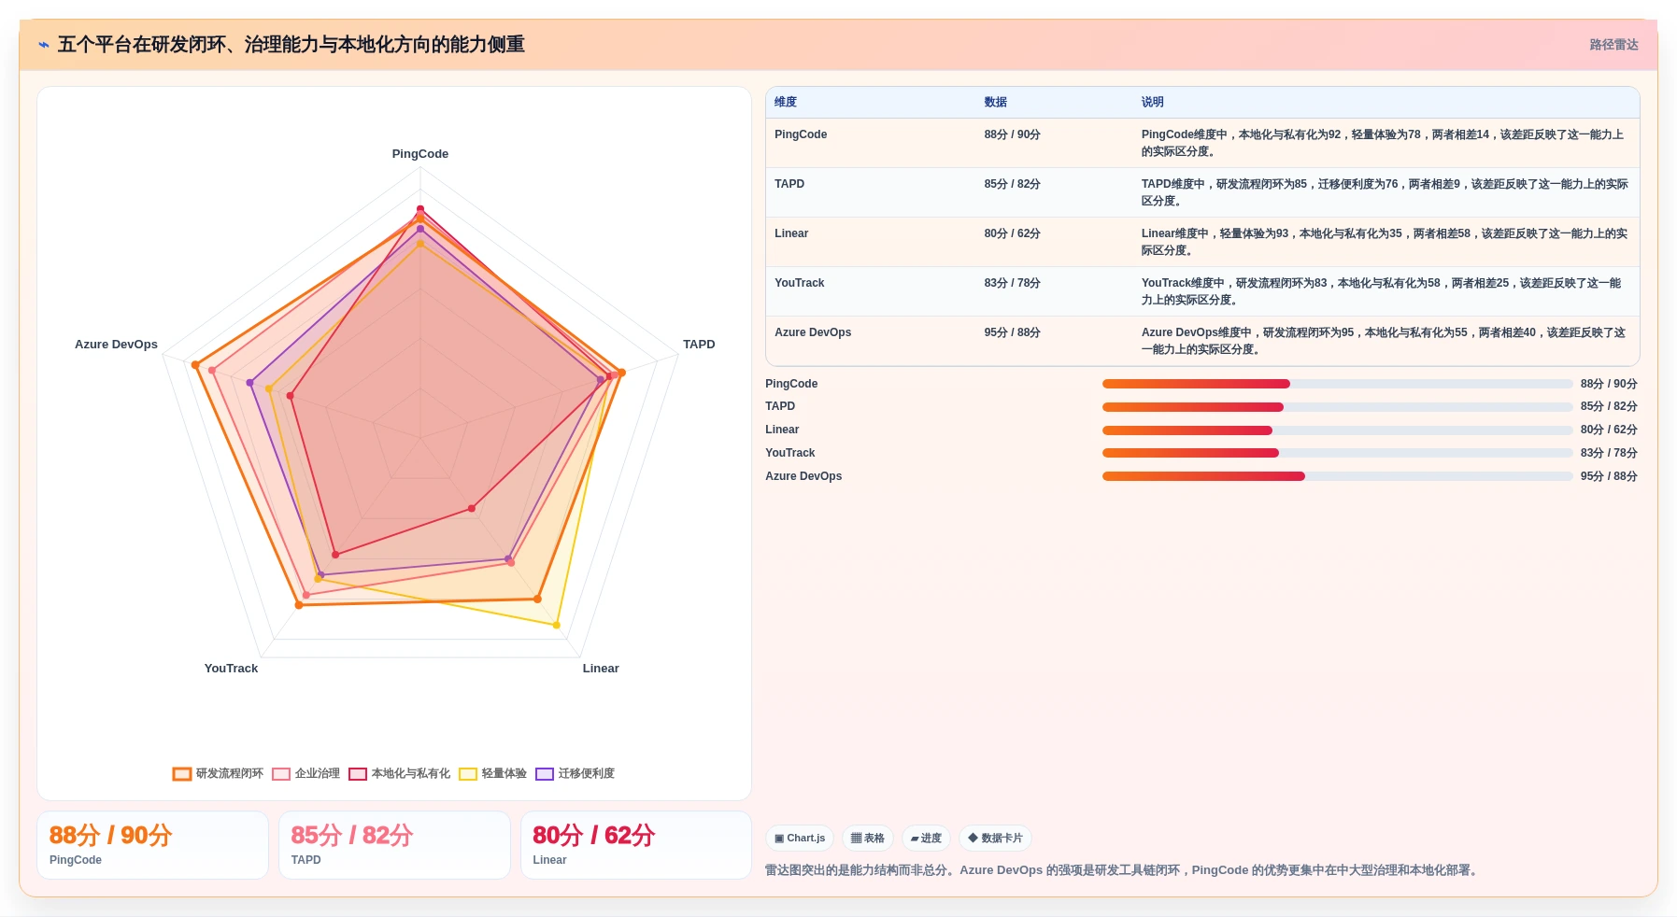Click the TAPD progress bar
The width and height of the screenshot is (1677, 917).
[1337, 407]
